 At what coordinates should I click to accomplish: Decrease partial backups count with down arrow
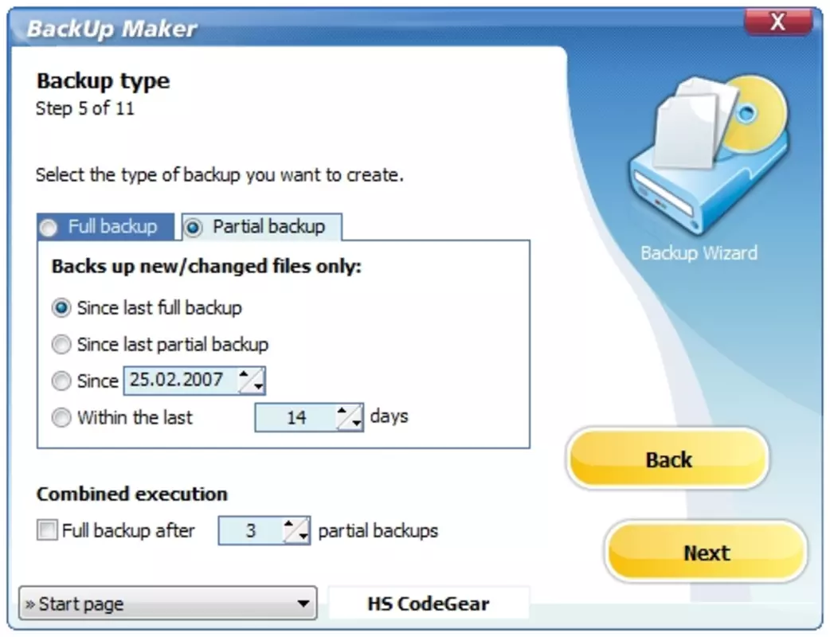[303, 537]
